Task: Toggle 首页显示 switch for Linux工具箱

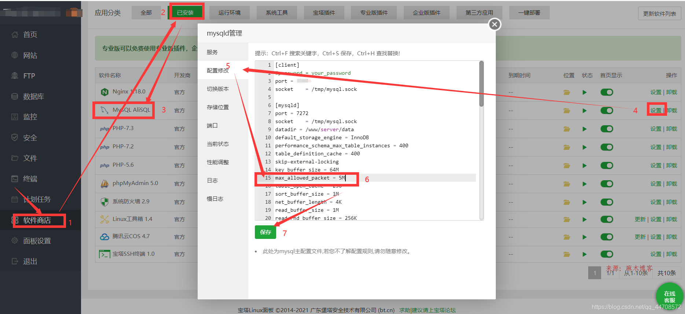Action: click(x=607, y=219)
